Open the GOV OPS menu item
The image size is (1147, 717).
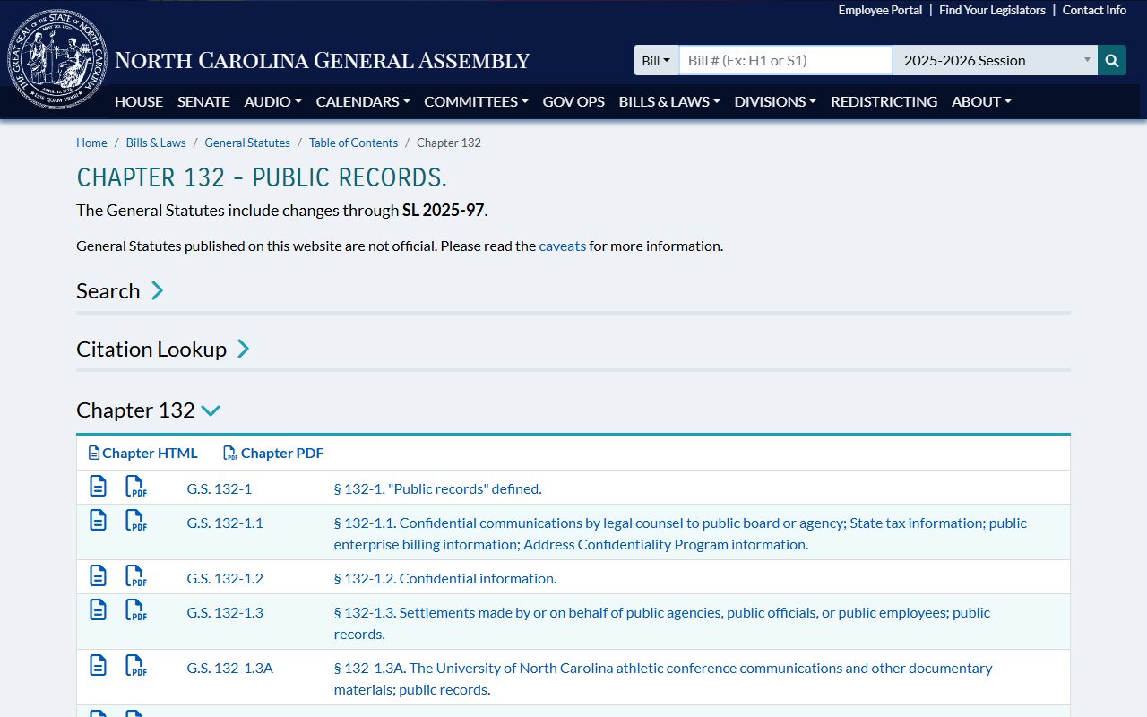coord(573,101)
